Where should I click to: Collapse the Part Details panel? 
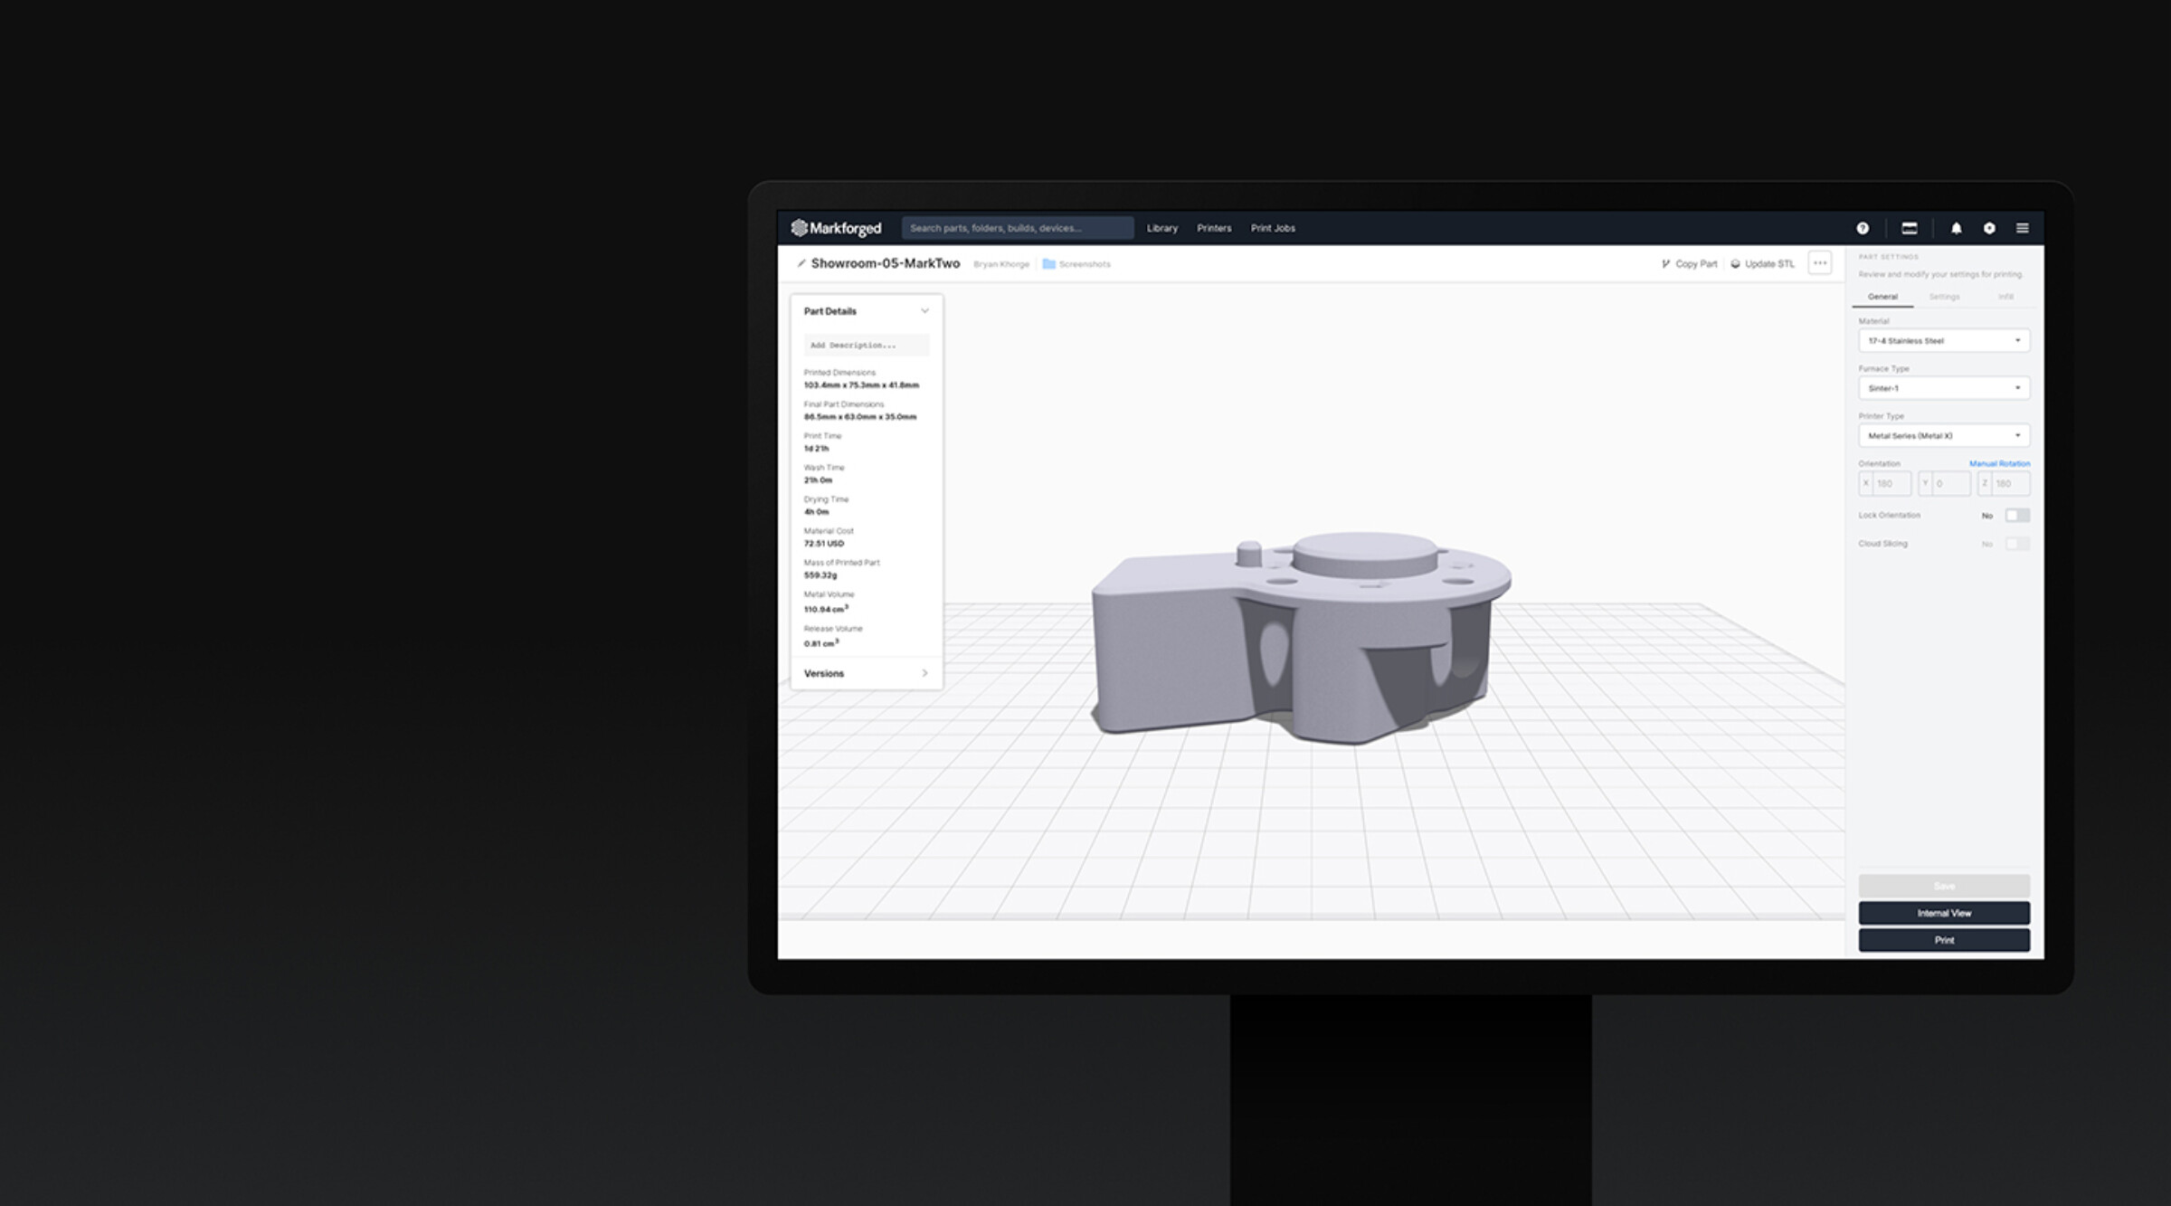pos(924,310)
